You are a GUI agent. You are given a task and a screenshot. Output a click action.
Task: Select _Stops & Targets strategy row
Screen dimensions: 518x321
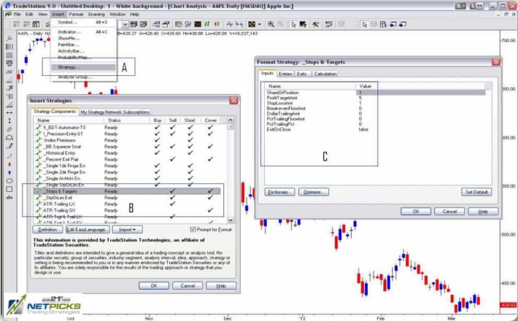(x=127, y=191)
